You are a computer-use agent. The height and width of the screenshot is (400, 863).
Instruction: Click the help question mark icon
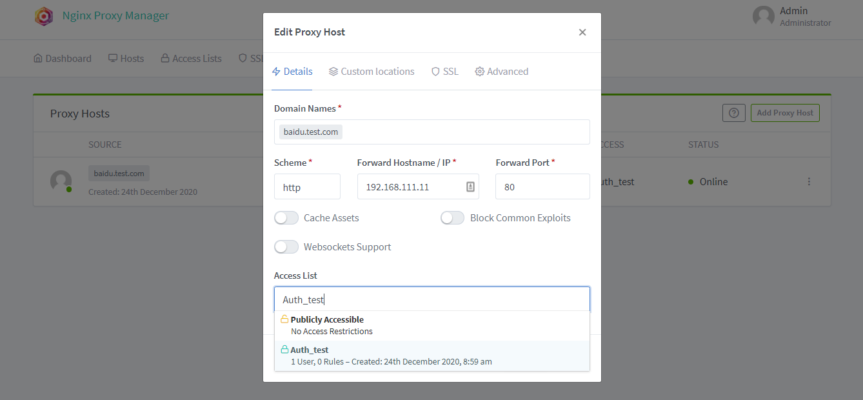pyautogui.click(x=733, y=113)
